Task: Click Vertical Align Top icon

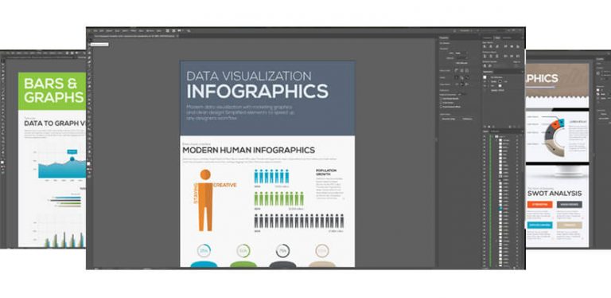Action: pyautogui.click(x=505, y=46)
